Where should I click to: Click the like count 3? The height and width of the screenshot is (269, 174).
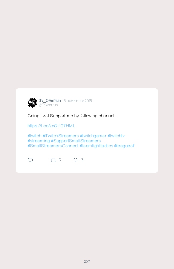click(82, 160)
